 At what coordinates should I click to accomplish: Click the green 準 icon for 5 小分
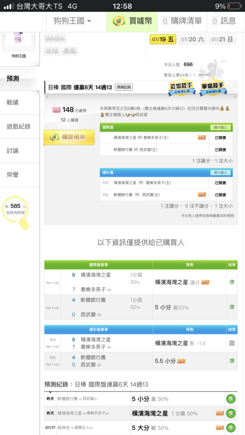tap(230, 398)
